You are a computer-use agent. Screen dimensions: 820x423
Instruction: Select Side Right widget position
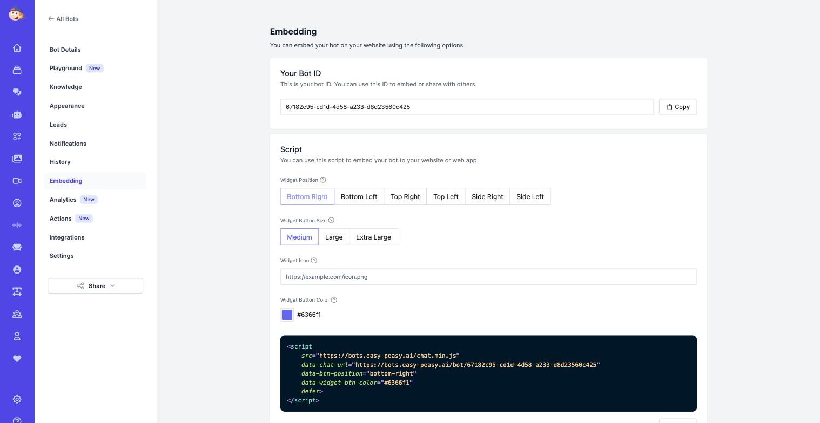pyautogui.click(x=487, y=197)
